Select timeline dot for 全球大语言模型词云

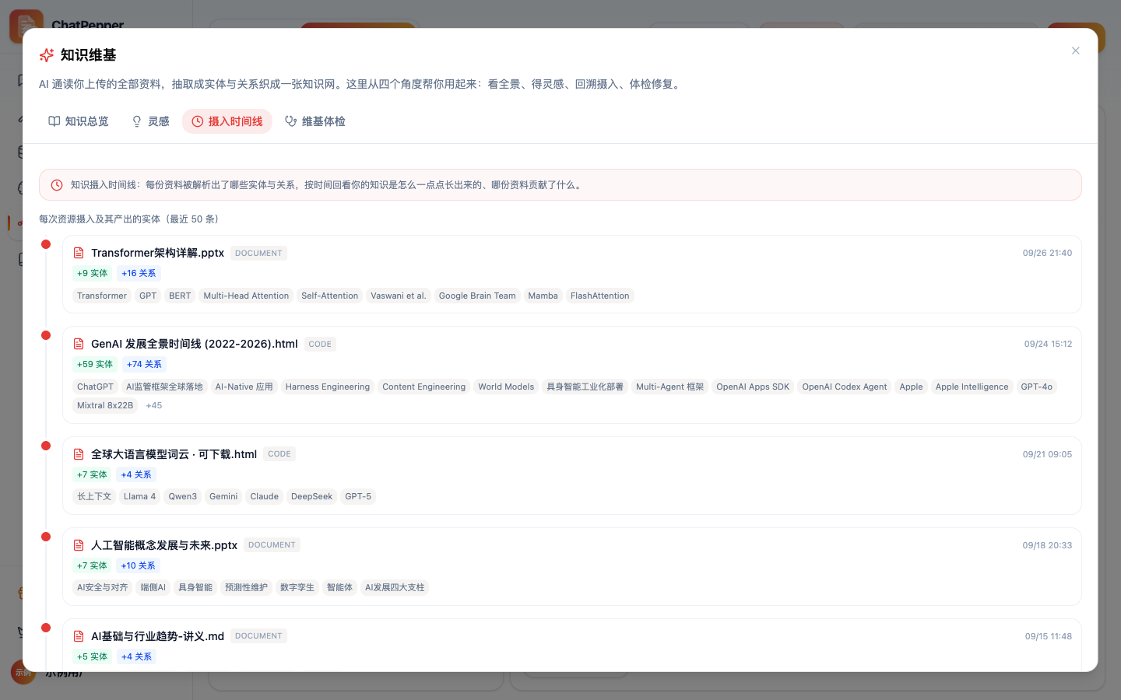pyautogui.click(x=46, y=446)
